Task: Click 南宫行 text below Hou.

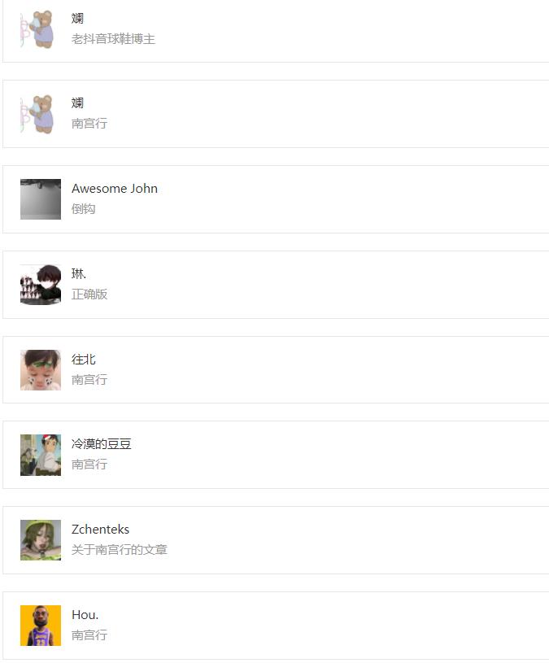Action: click(x=89, y=635)
